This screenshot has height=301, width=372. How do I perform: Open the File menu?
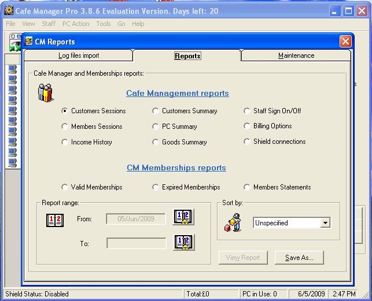click(10, 24)
